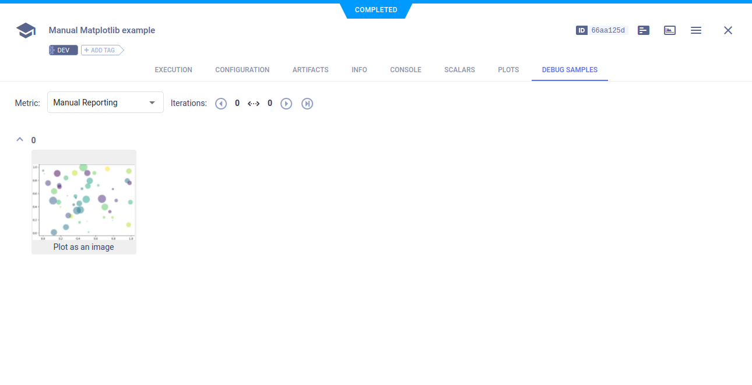Switch to the Scalars tab
The width and height of the screenshot is (752, 385).
point(459,70)
